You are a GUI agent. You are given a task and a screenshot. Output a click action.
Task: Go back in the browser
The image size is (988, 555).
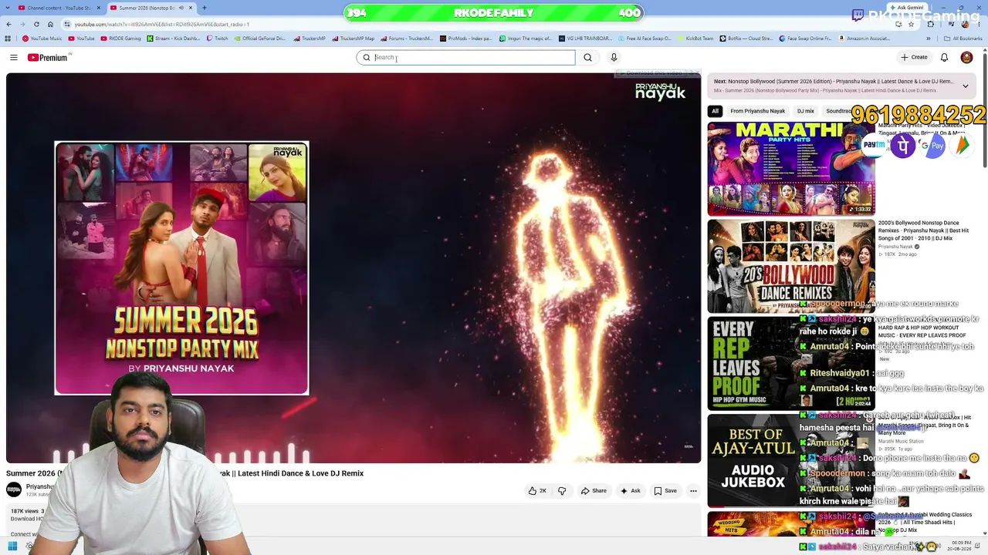pos(8,24)
